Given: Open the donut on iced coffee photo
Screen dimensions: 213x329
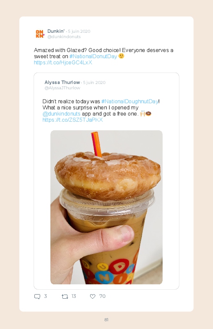Looking at the screenshot, I should point(106,207).
